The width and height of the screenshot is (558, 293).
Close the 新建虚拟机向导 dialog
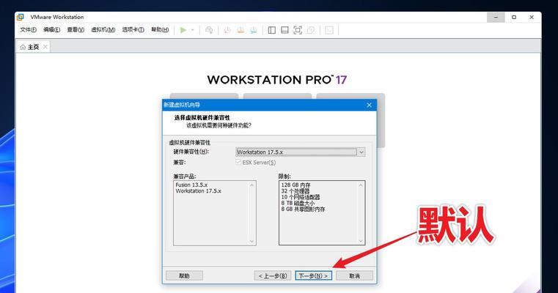pyautogui.click(x=369, y=105)
